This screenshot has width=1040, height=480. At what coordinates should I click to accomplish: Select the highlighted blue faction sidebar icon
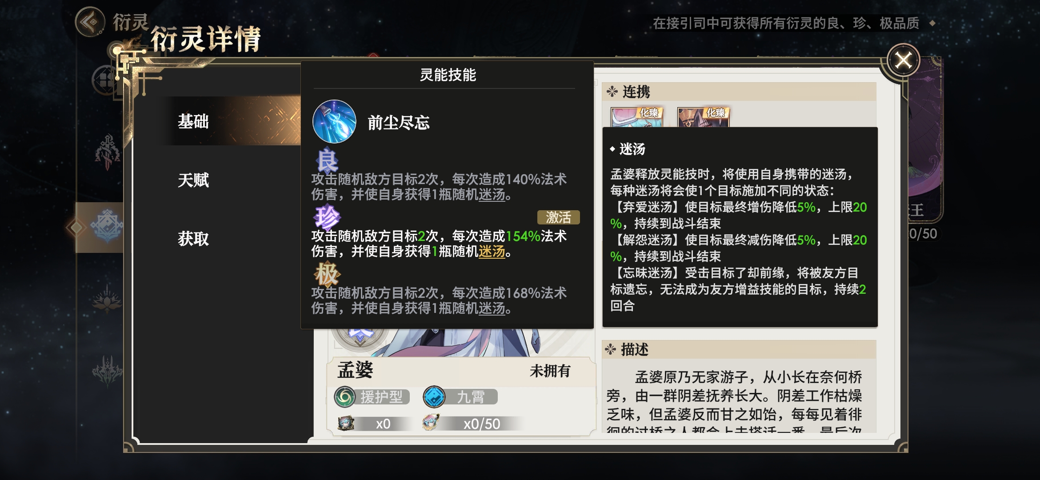pos(107,226)
